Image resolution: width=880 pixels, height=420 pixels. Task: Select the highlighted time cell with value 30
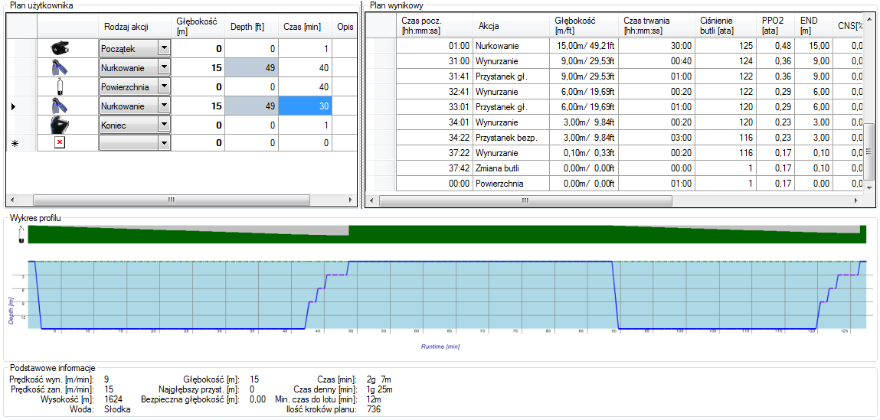tap(305, 106)
